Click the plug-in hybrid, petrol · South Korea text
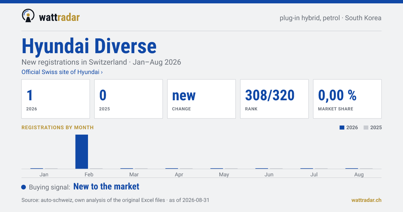 tap(330, 18)
